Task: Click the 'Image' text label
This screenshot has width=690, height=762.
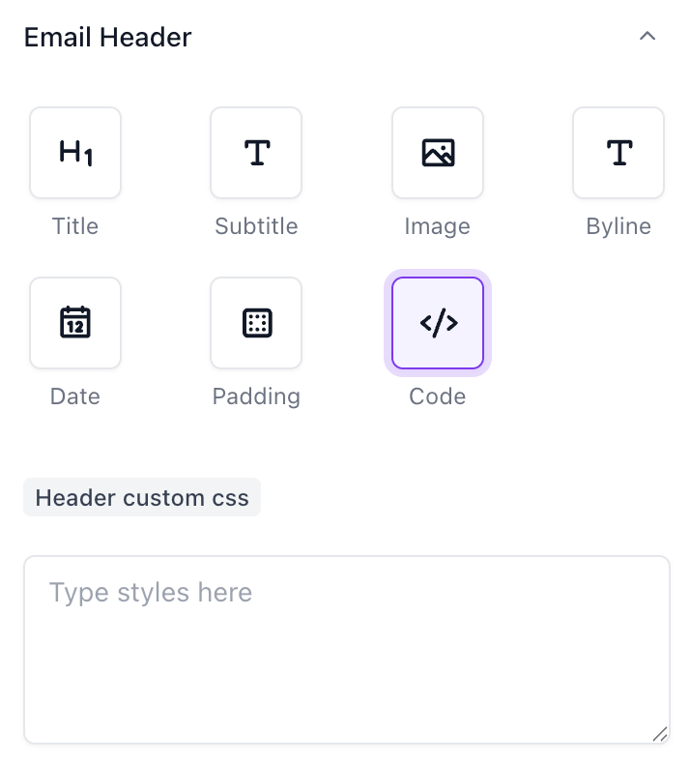Action: [438, 226]
